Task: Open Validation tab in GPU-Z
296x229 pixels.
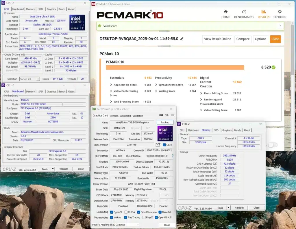Action: tap(138, 116)
